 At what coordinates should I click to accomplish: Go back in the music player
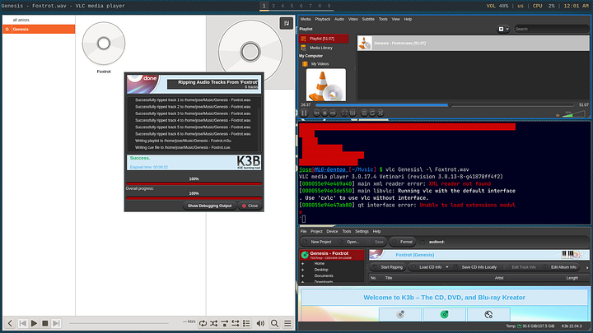point(10,324)
